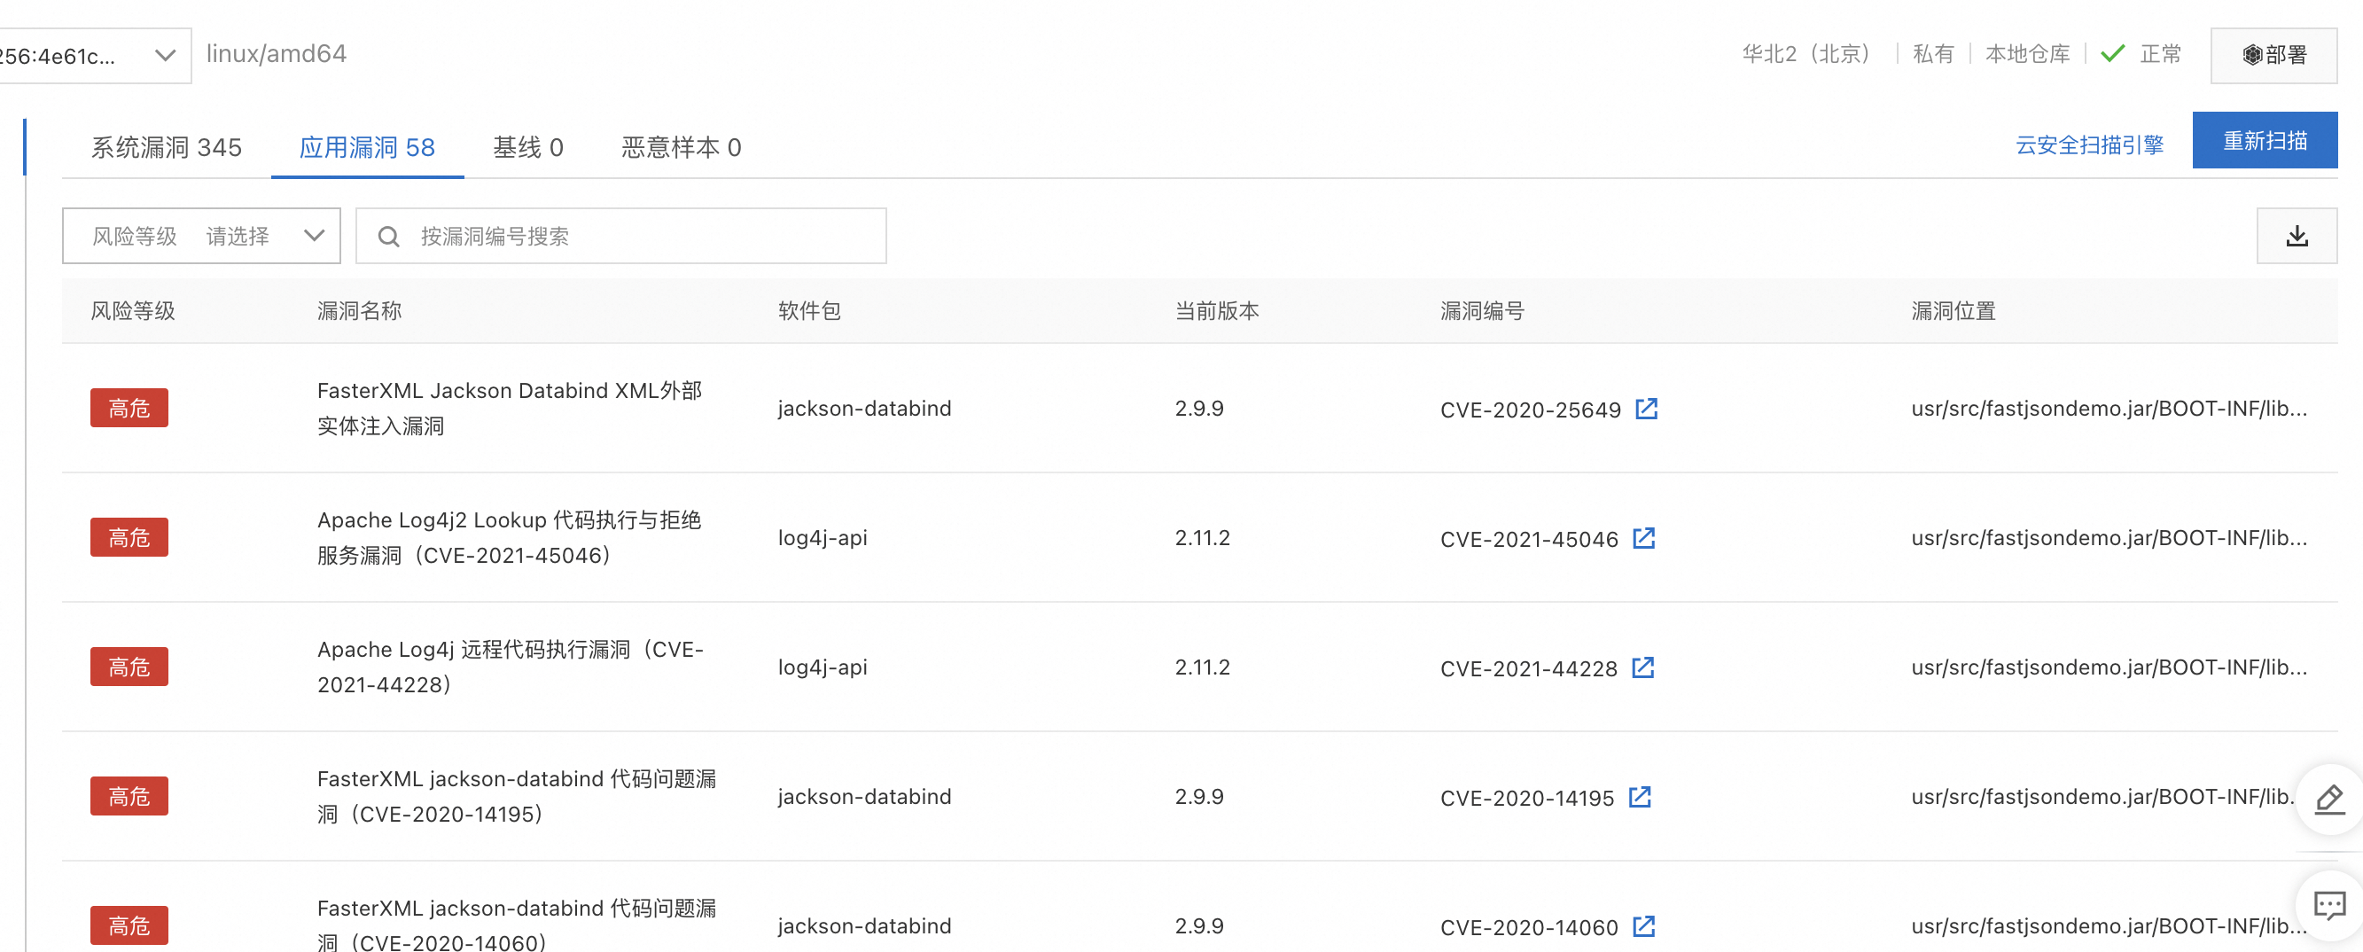2363x952 pixels.
Task: Click the 华北2（北京） region label
Action: pyautogui.click(x=1805, y=54)
